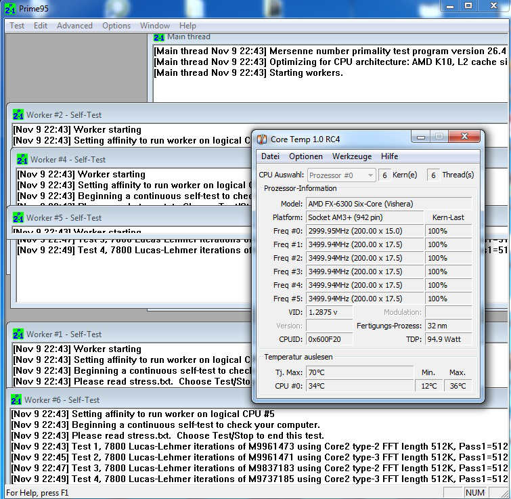This screenshot has width=511, height=499.
Task: Click the Max temperature 36°C
Action: (458, 386)
